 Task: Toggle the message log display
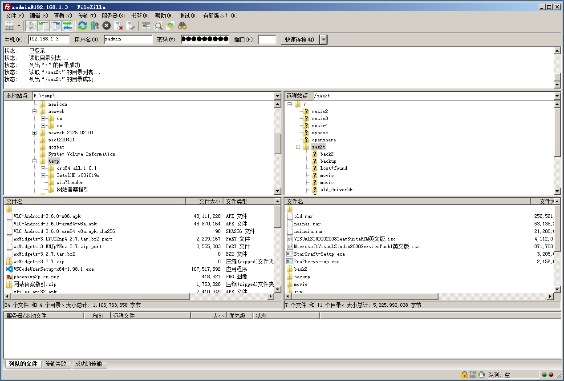point(32,26)
